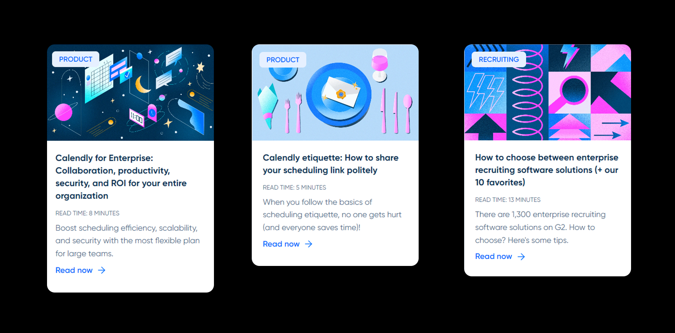This screenshot has width=675, height=333.
Task: Open the Calendly for Enterprise article title
Action: pos(121,177)
